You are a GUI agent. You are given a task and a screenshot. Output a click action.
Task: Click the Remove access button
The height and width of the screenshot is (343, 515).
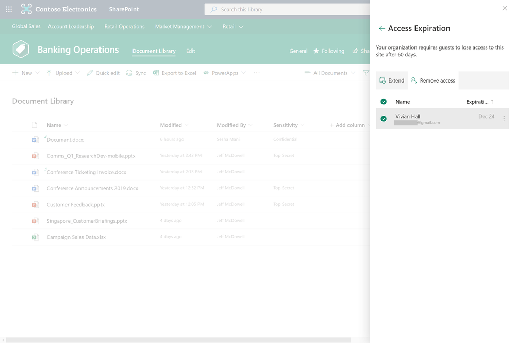[433, 80]
